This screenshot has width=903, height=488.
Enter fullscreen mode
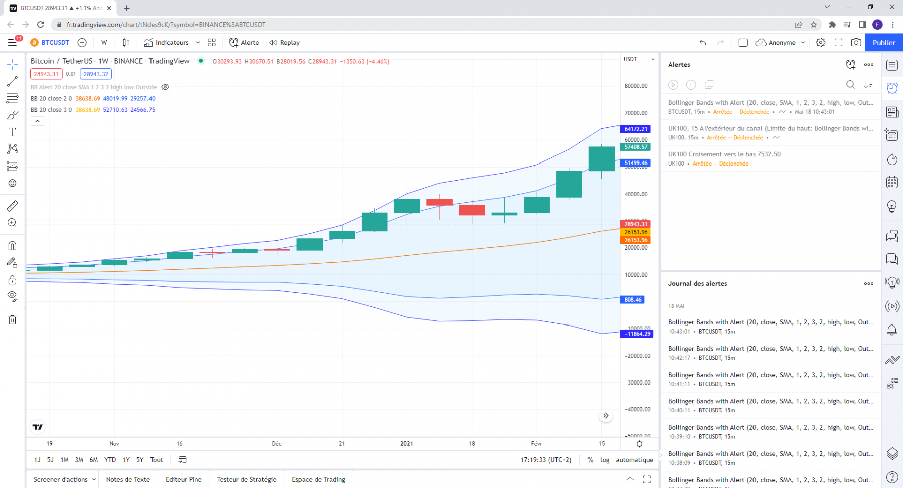pos(838,43)
